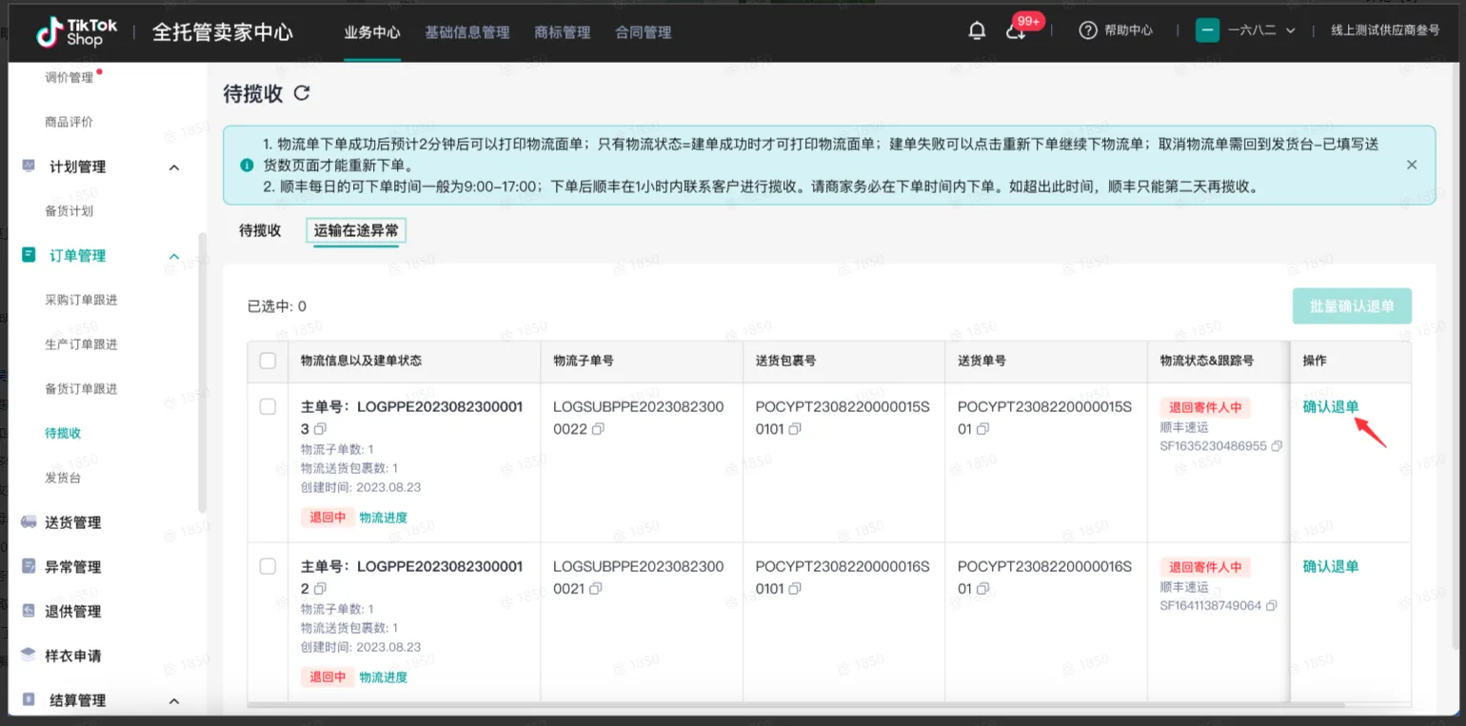Viewport: 1466px width, 726px height.
Task: View 物流进度 for order LOGPPE20230823000012
Action: click(384, 677)
